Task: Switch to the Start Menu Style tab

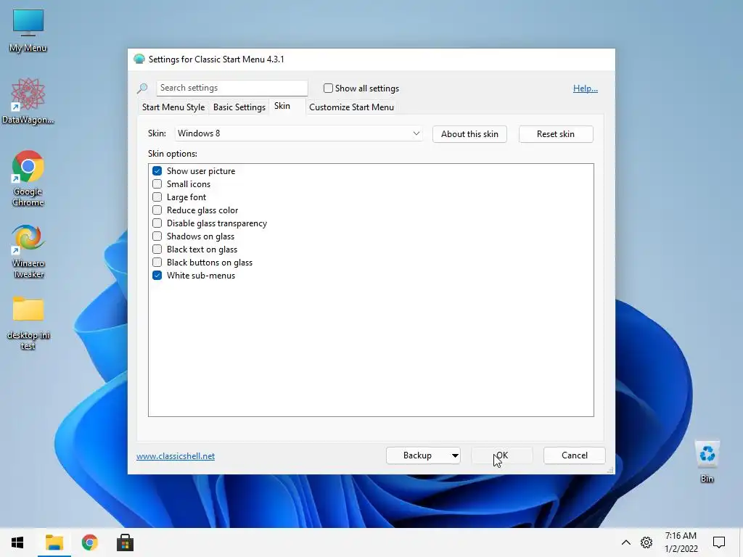Action: [173, 107]
